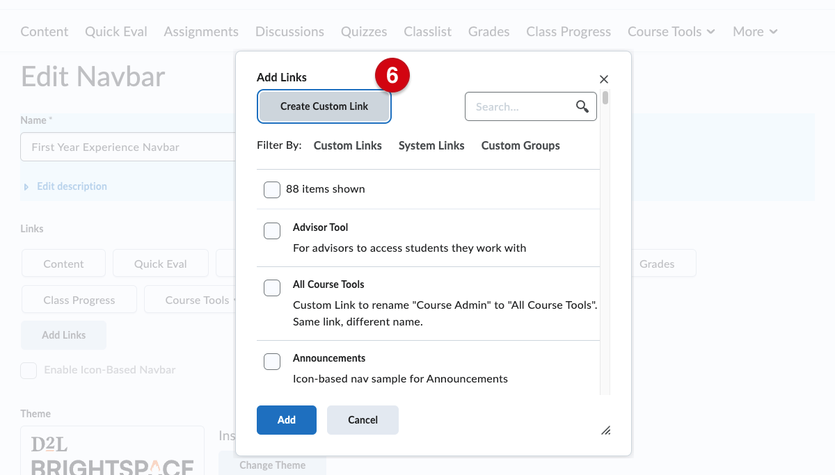This screenshot has width=835, height=475.
Task: Open Classlist in the navbar
Action: [427, 31]
